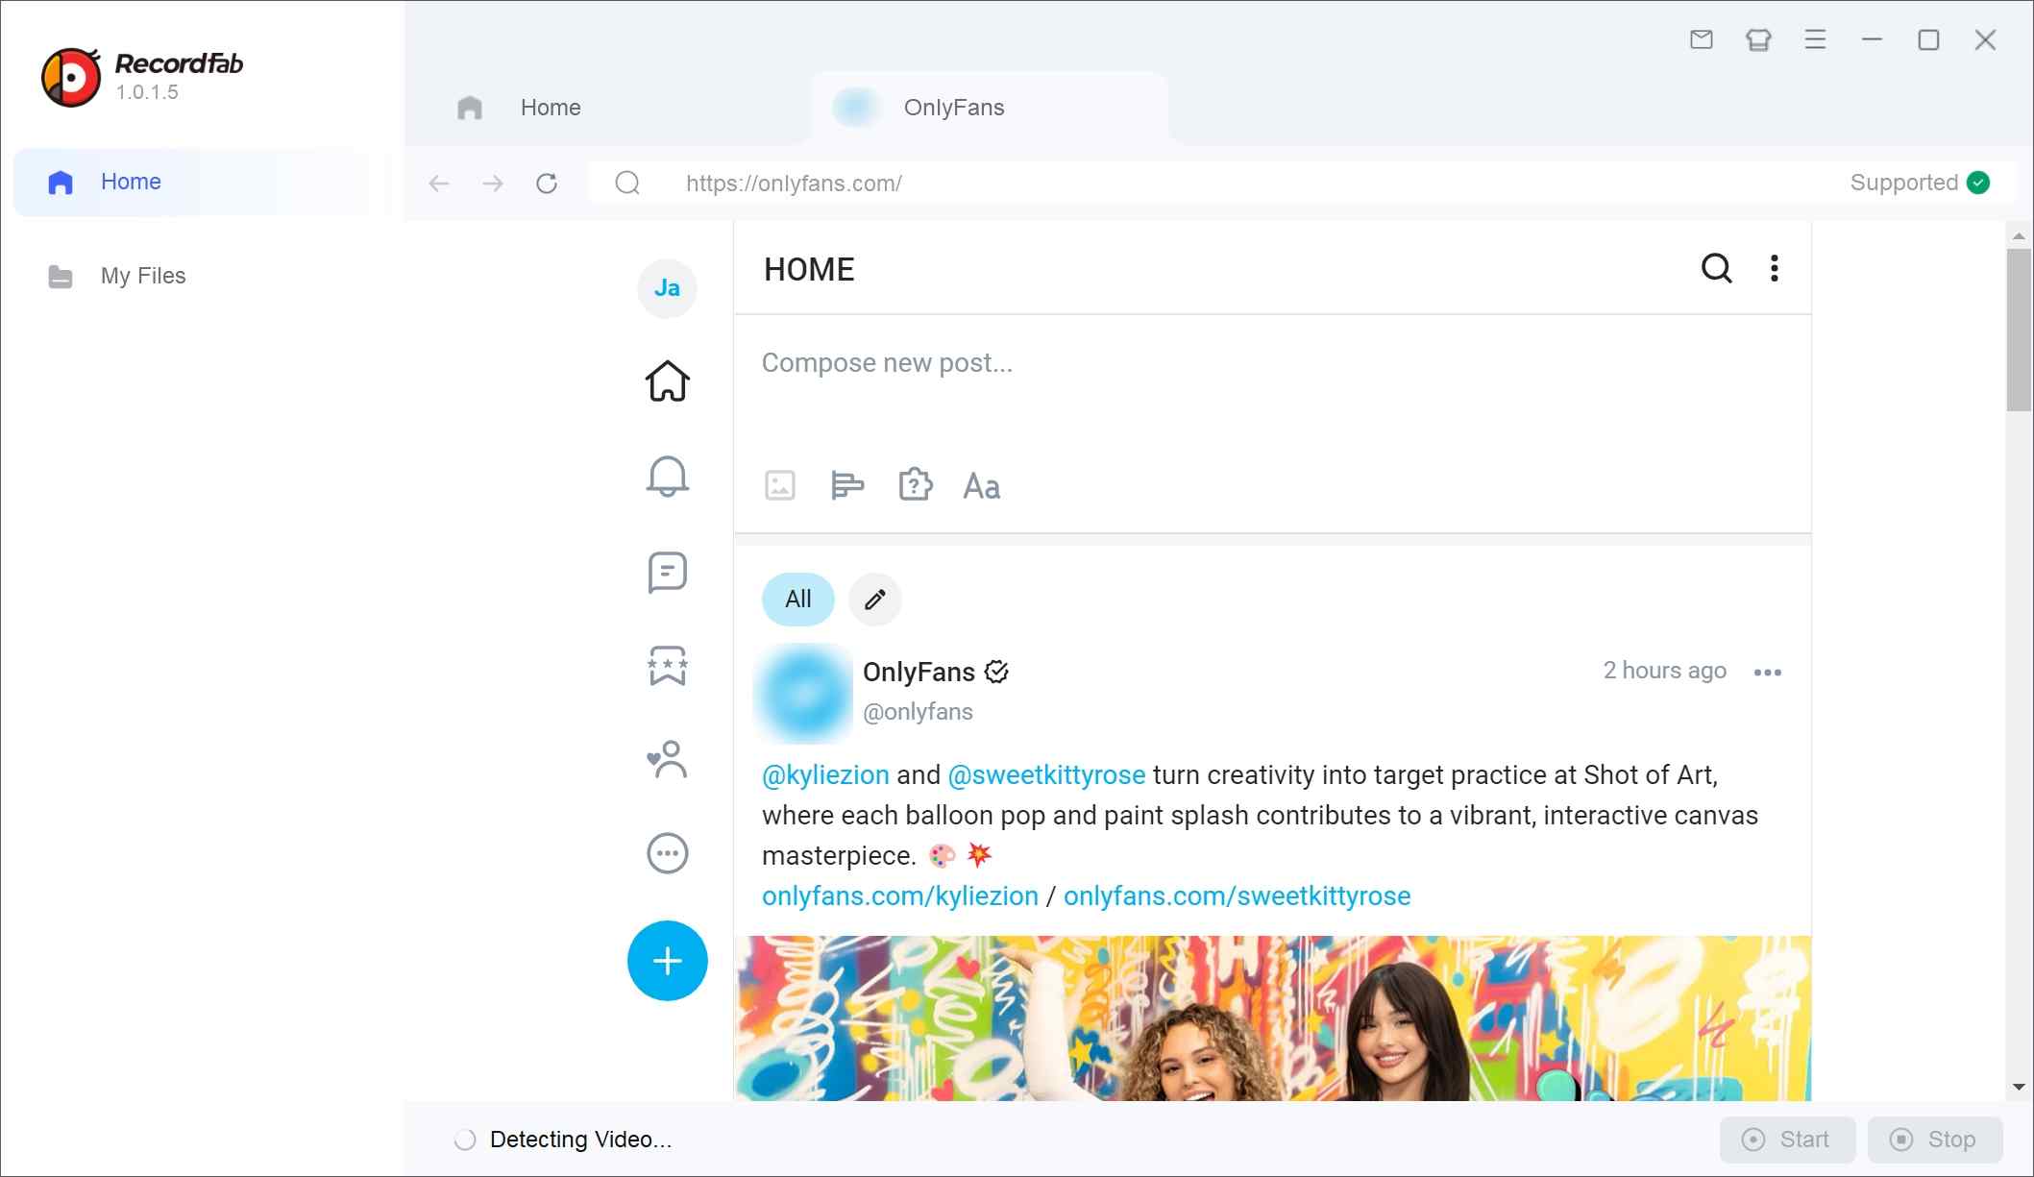Open My Files in sidebar
The width and height of the screenshot is (2034, 1177).
tap(143, 276)
